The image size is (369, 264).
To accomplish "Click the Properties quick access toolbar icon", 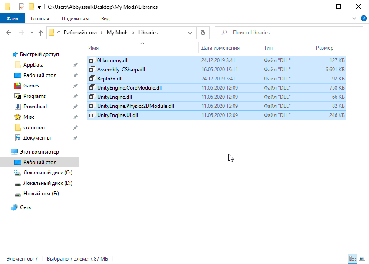I will [x=21, y=7].
